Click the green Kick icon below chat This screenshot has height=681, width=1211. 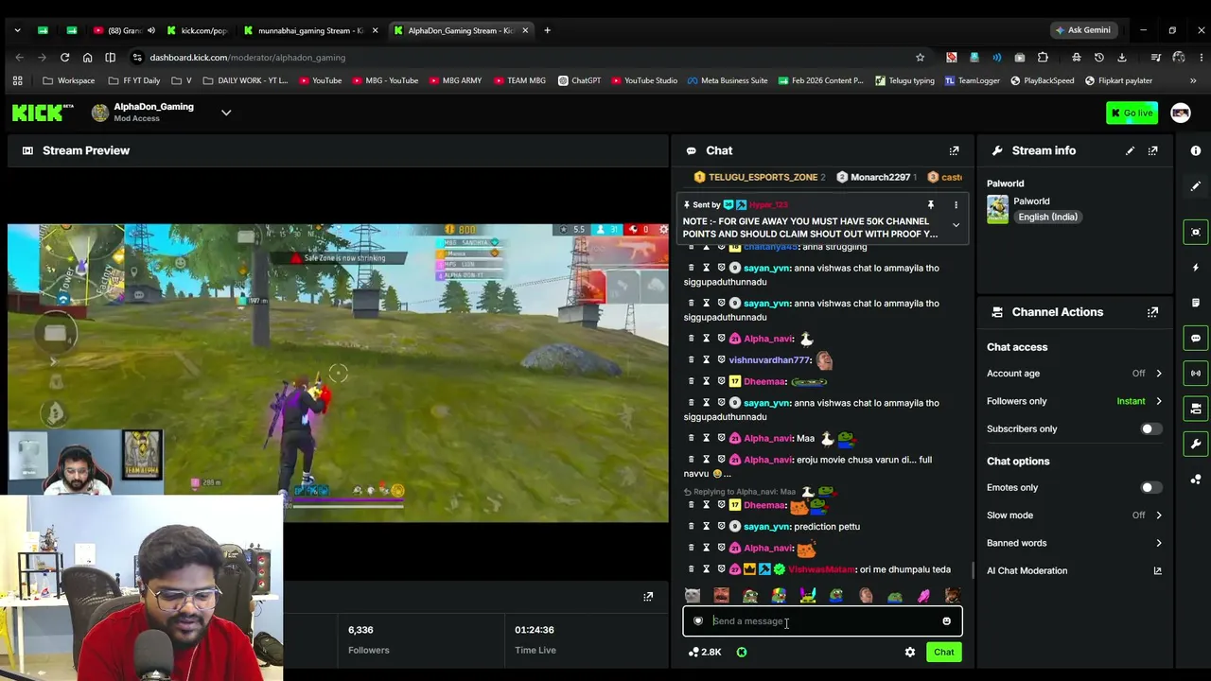coord(742,652)
